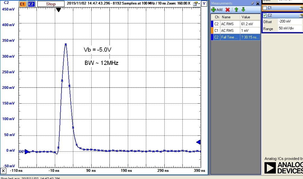Click the black trigger position marker atop the plot
Viewport: 303px width, 179px height.
58,10
